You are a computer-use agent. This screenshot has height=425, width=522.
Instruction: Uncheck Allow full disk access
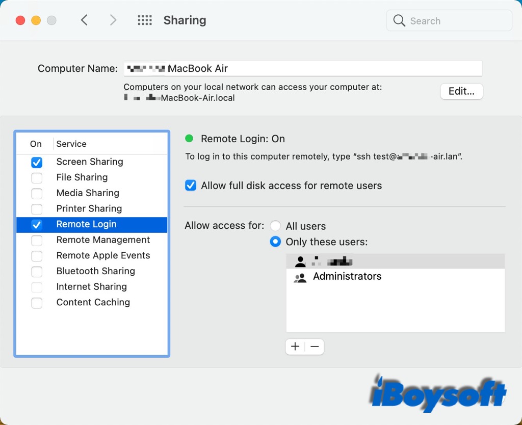pyautogui.click(x=191, y=185)
